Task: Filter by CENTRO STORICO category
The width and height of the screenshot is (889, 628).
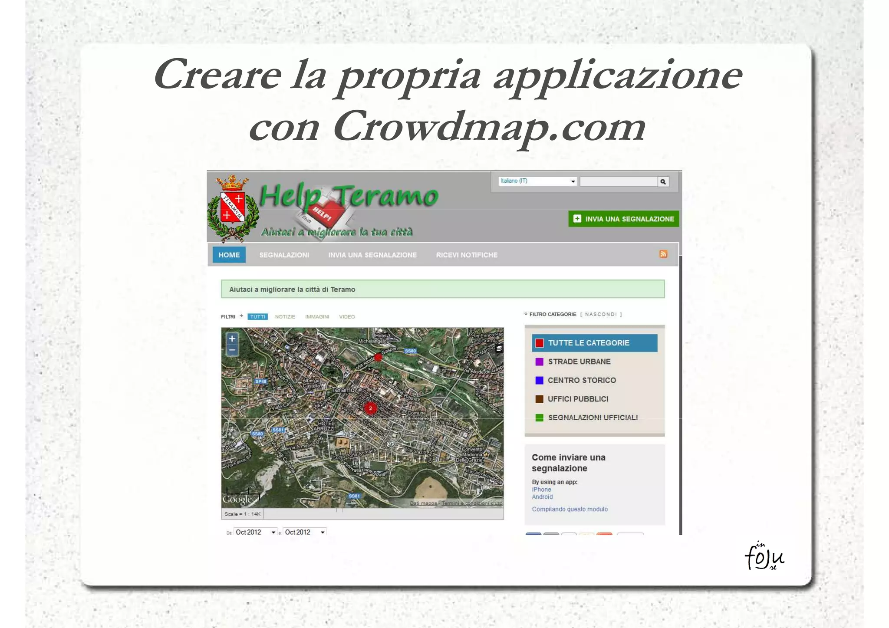Action: click(x=582, y=380)
